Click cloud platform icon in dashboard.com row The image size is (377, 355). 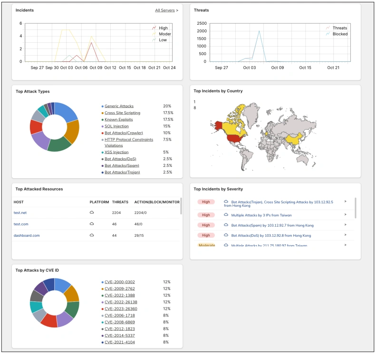(92, 235)
